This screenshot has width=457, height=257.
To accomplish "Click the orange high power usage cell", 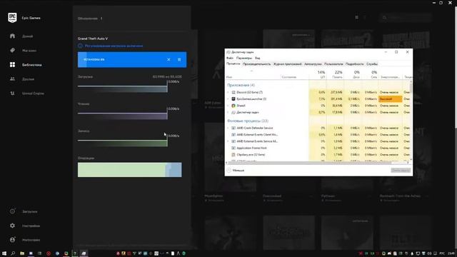I will 390,99.
